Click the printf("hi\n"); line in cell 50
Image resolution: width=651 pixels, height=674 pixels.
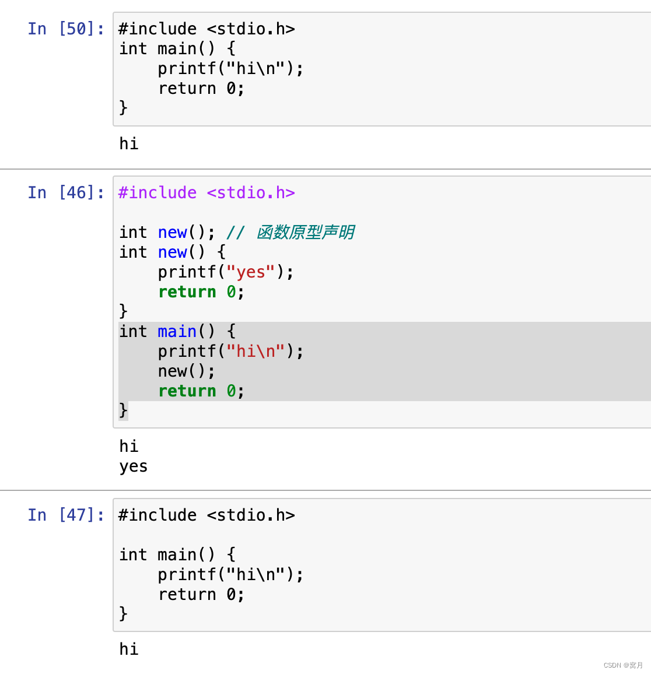click(230, 69)
